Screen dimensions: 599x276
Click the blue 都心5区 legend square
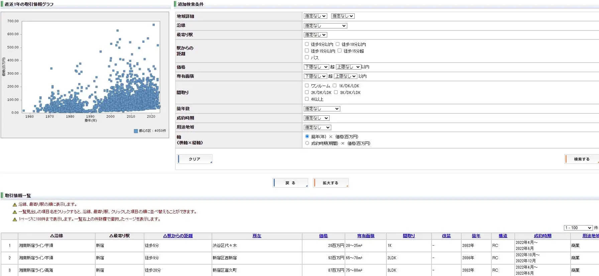click(x=136, y=131)
